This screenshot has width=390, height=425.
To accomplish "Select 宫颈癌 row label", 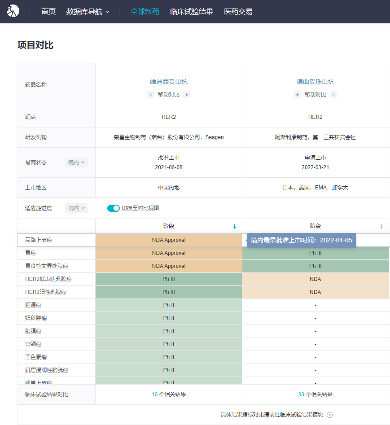I will point(33,344).
